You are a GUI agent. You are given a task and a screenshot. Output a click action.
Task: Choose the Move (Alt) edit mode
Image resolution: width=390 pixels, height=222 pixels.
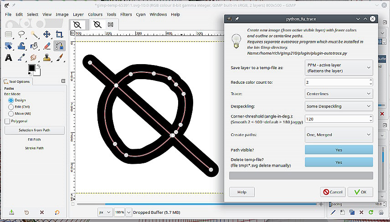coord(11,113)
